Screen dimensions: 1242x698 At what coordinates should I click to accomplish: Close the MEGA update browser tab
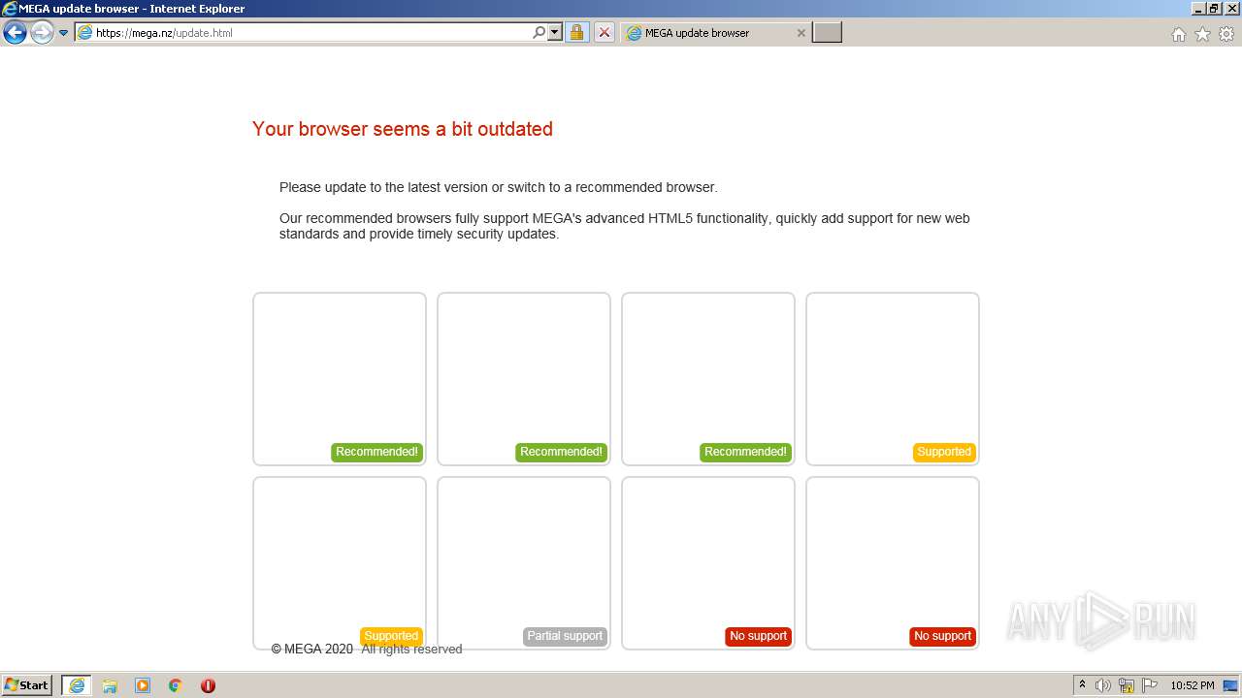pyautogui.click(x=801, y=33)
